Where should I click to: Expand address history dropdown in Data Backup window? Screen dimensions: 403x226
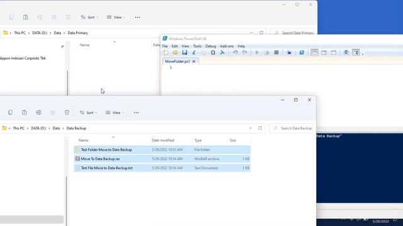pos(251,128)
